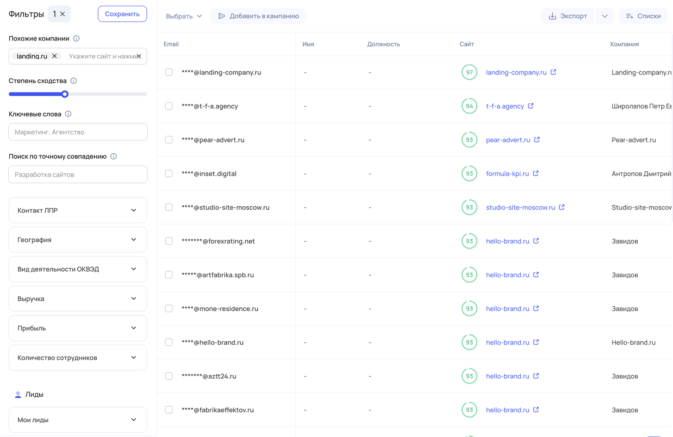673x437 pixels.
Task: Remove the landing.ru tag with its X
Action: 54,56
